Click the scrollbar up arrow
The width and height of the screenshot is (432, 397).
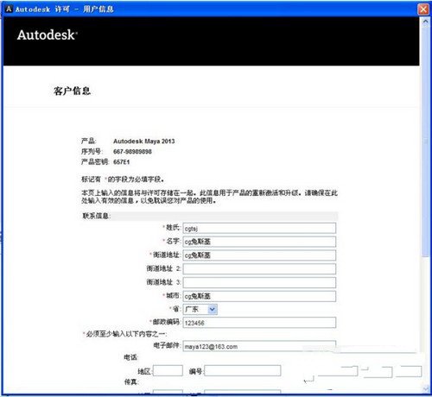(x=425, y=22)
